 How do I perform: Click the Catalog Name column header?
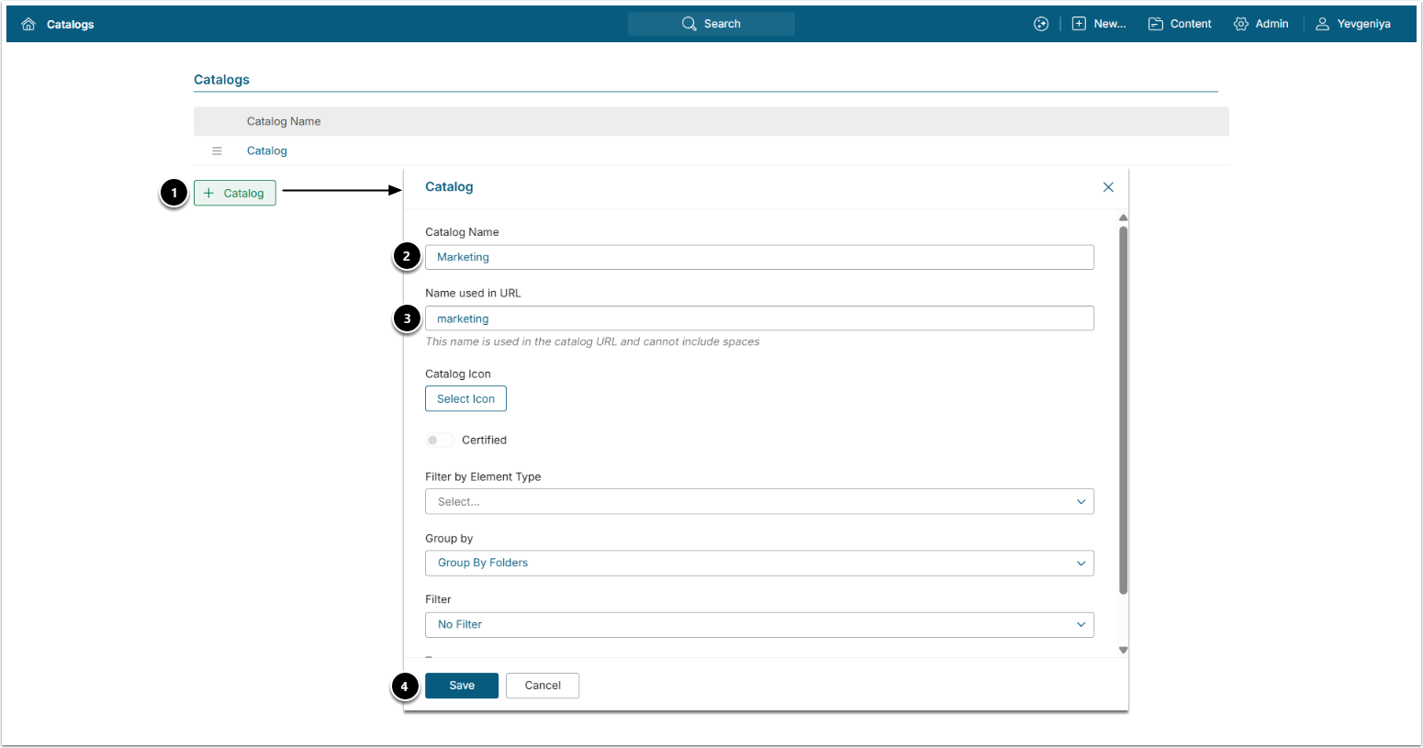point(284,121)
